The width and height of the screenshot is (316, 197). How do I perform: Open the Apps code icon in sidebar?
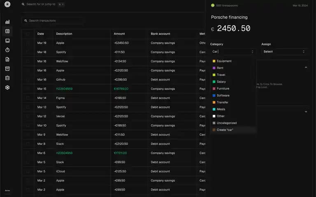pos(7,78)
